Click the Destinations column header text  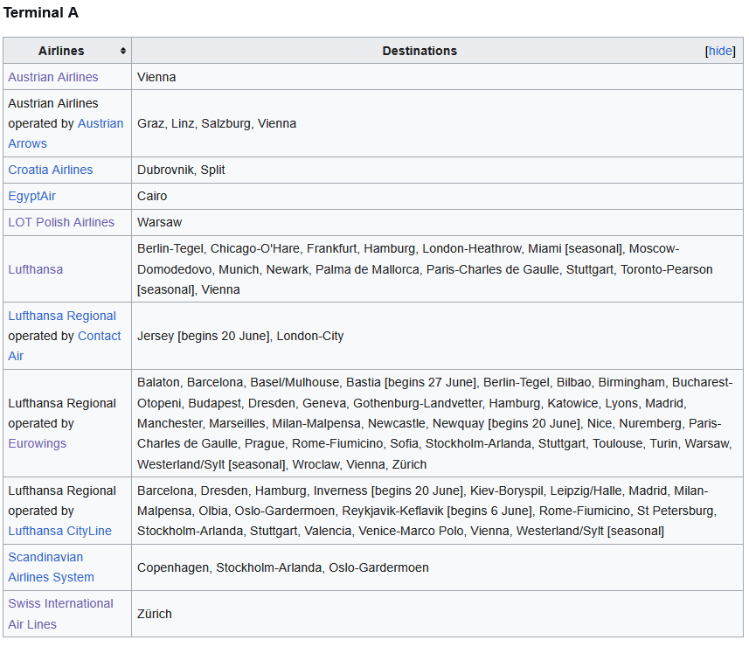tap(420, 51)
